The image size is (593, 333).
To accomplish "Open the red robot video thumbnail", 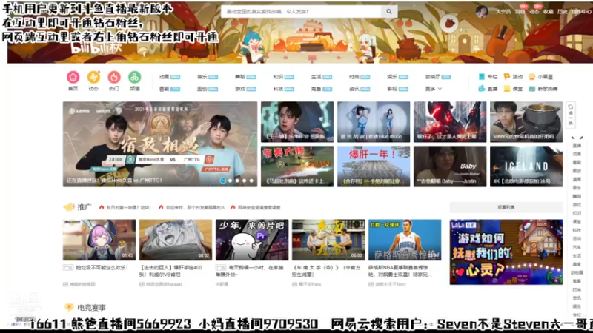I will [x=450, y=122].
